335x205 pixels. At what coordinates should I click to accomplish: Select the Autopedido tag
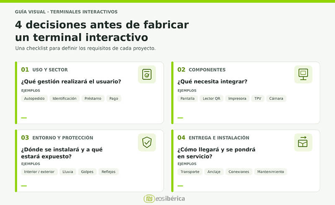tap(34, 99)
